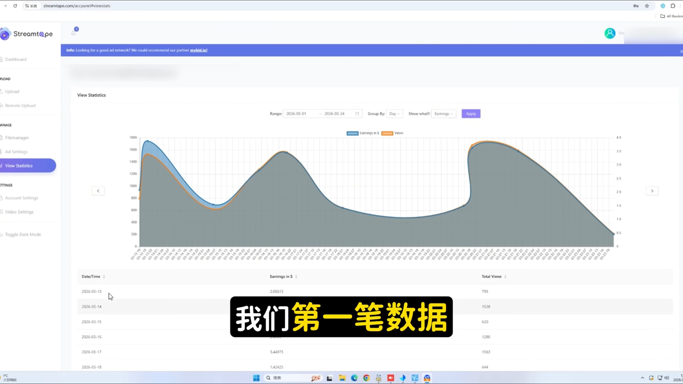This screenshot has height=384, width=683.
Task: Toggle Dark Mode in the sidebar
Action: click(x=23, y=234)
